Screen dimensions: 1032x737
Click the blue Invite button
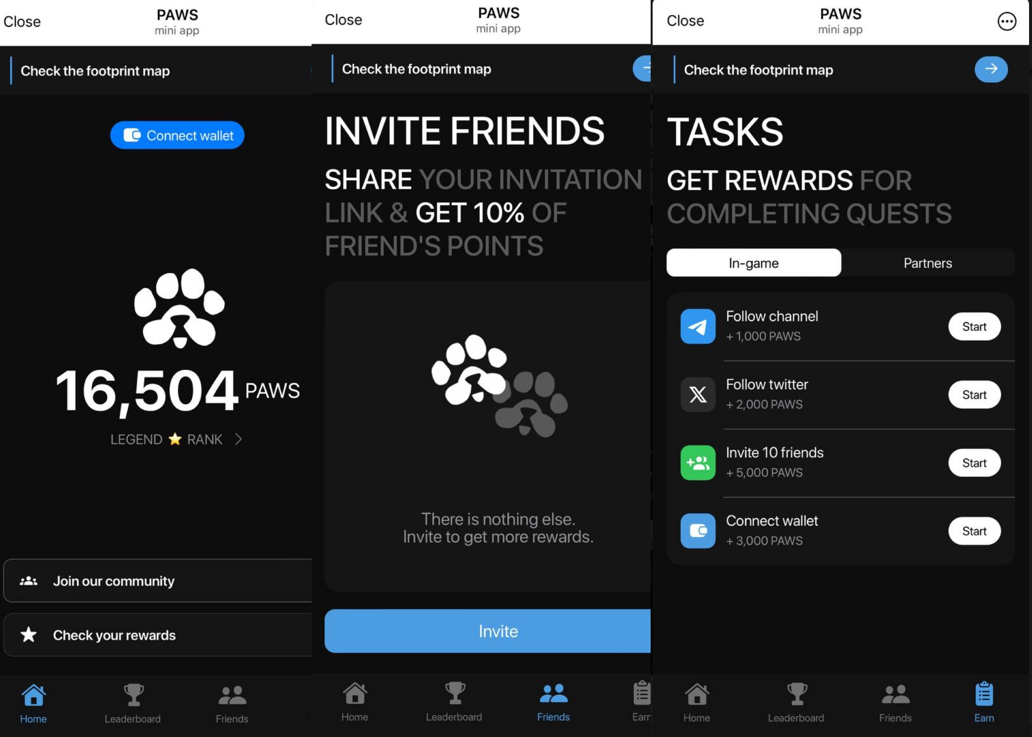pos(498,631)
